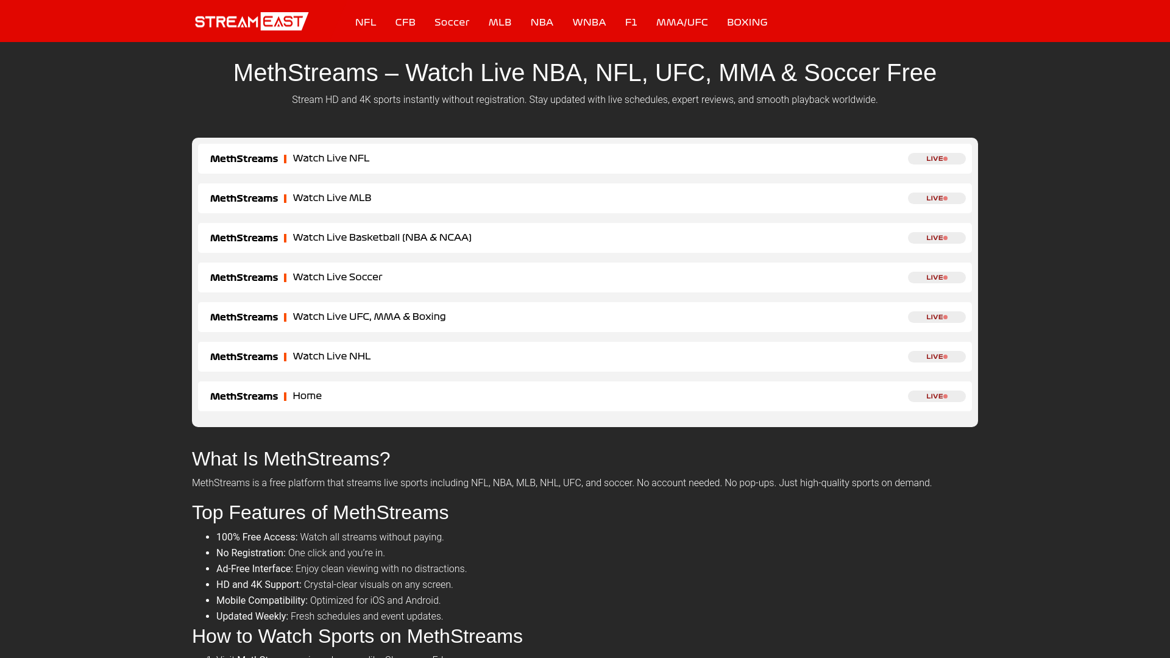Open the Watch Live NFL stream
This screenshot has width=1170, height=658.
coord(331,158)
